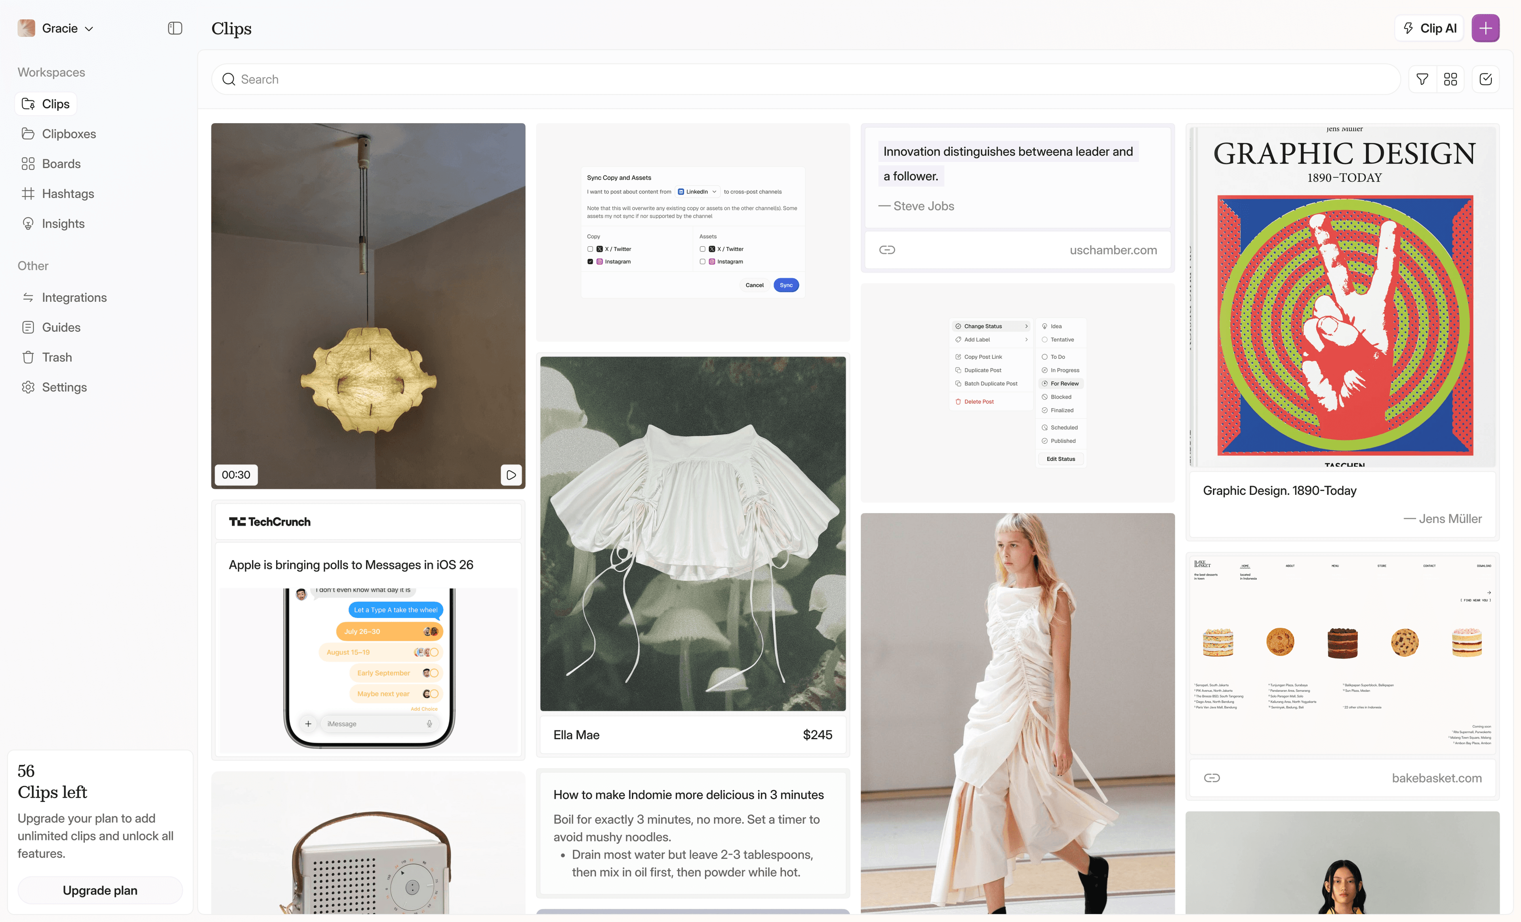Expand the Gracie workspace dropdown
The height and width of the screenshot is (922, 1521).
pos(90,29)
